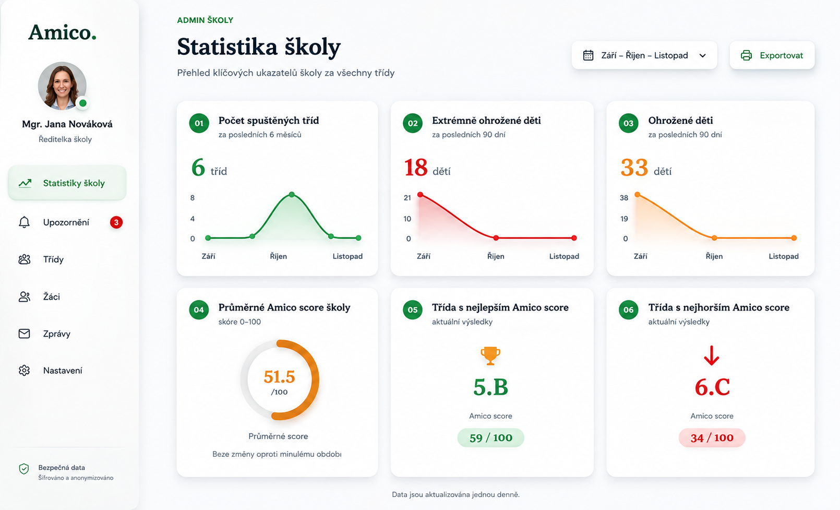Click the Extrémně ohrožené děti title
This screenshot has height=510, width=840.
pyautogui.click(x=486, y=121)
